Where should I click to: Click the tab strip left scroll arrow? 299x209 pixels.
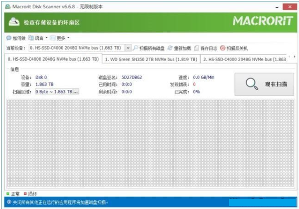pyautogui.click(x=290, y=57)
